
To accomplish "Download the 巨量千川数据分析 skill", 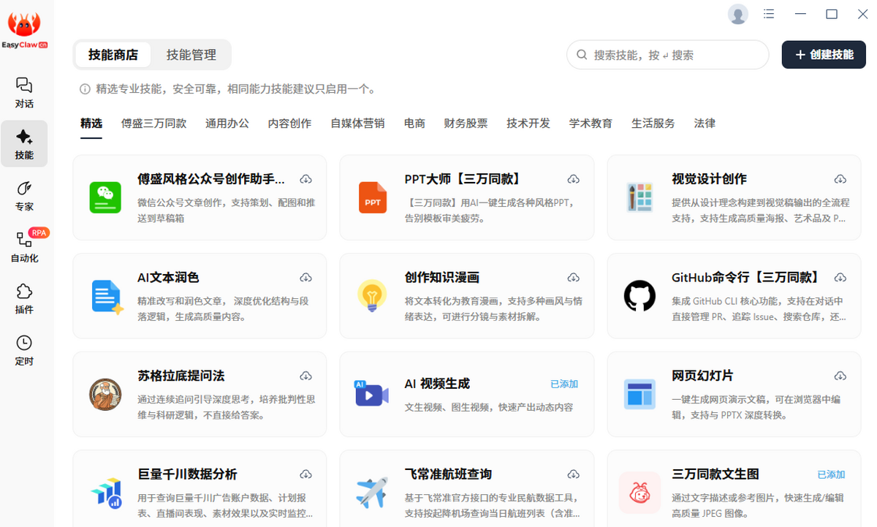I will (306, 474).
